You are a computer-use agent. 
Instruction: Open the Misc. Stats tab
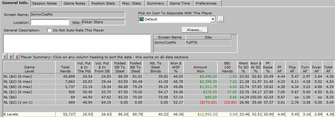132,3
